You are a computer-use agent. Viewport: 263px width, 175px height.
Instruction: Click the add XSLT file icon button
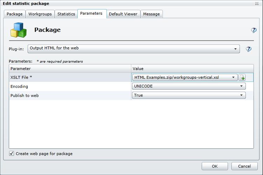click(x=242, y=77)
